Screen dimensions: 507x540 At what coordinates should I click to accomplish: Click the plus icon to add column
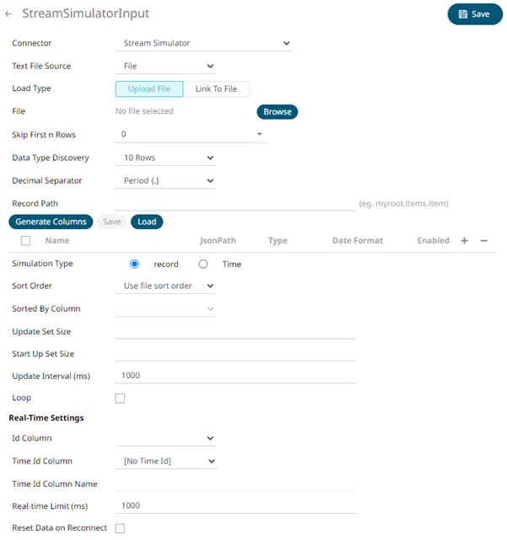[464, 241]
